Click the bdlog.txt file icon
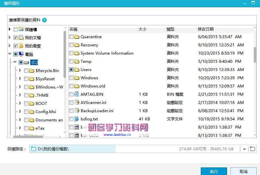The image size is (260, 175). pos(76,119)
